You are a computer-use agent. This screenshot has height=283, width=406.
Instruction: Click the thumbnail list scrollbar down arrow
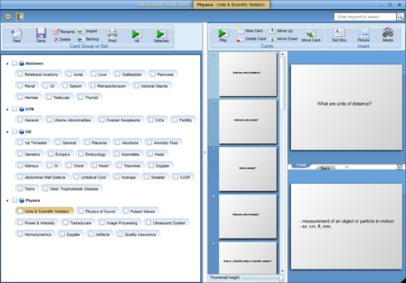283,271
